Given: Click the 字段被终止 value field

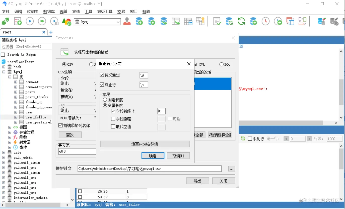Looking at the screenshot, I should [x=161, y=111].
